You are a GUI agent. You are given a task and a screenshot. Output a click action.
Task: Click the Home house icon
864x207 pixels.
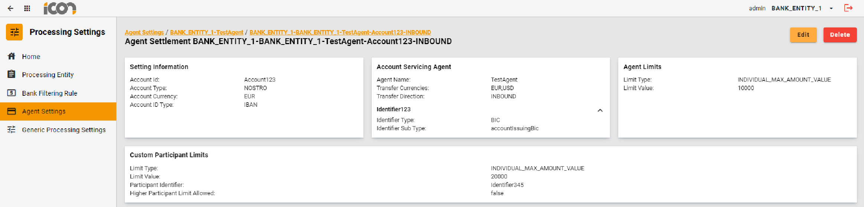(12, 56)
